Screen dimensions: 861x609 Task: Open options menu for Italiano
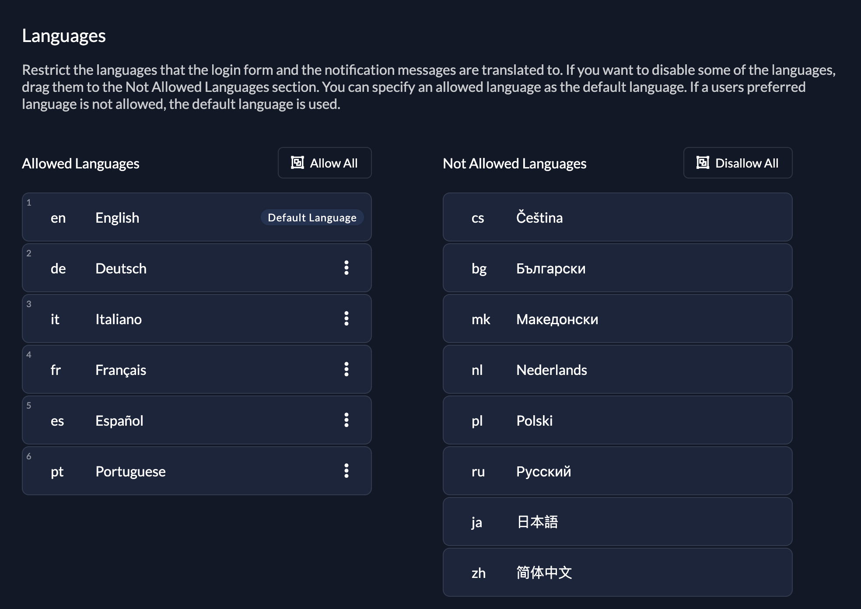[x=346, y=319]
